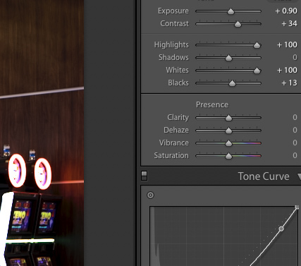This screenshot has height=266, width=301.
Task: Click the Exposure slider handle
Action: click(x=231, y=11)
